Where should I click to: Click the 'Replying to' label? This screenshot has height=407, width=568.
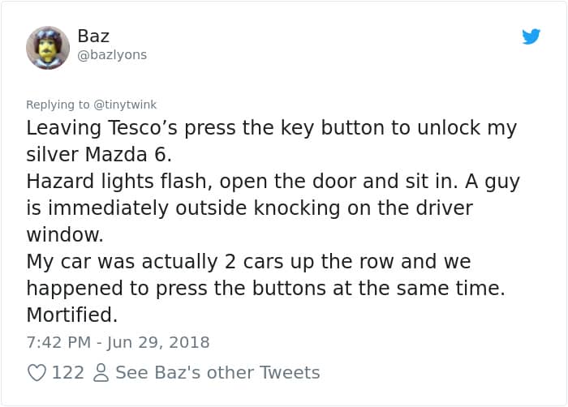pos(58,105)
